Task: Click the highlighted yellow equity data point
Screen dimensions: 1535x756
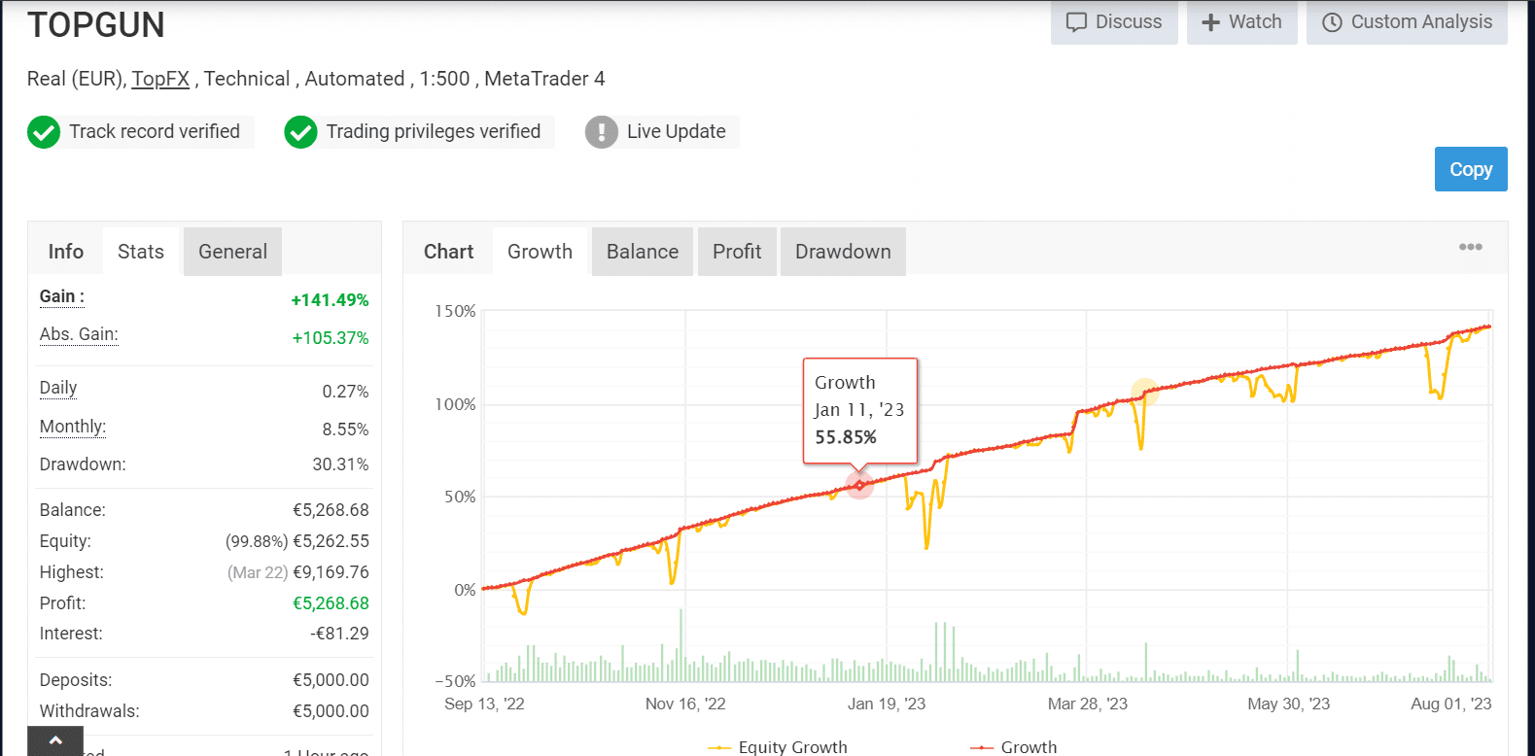Action: pyautogui.click(x=1145, y=393)
